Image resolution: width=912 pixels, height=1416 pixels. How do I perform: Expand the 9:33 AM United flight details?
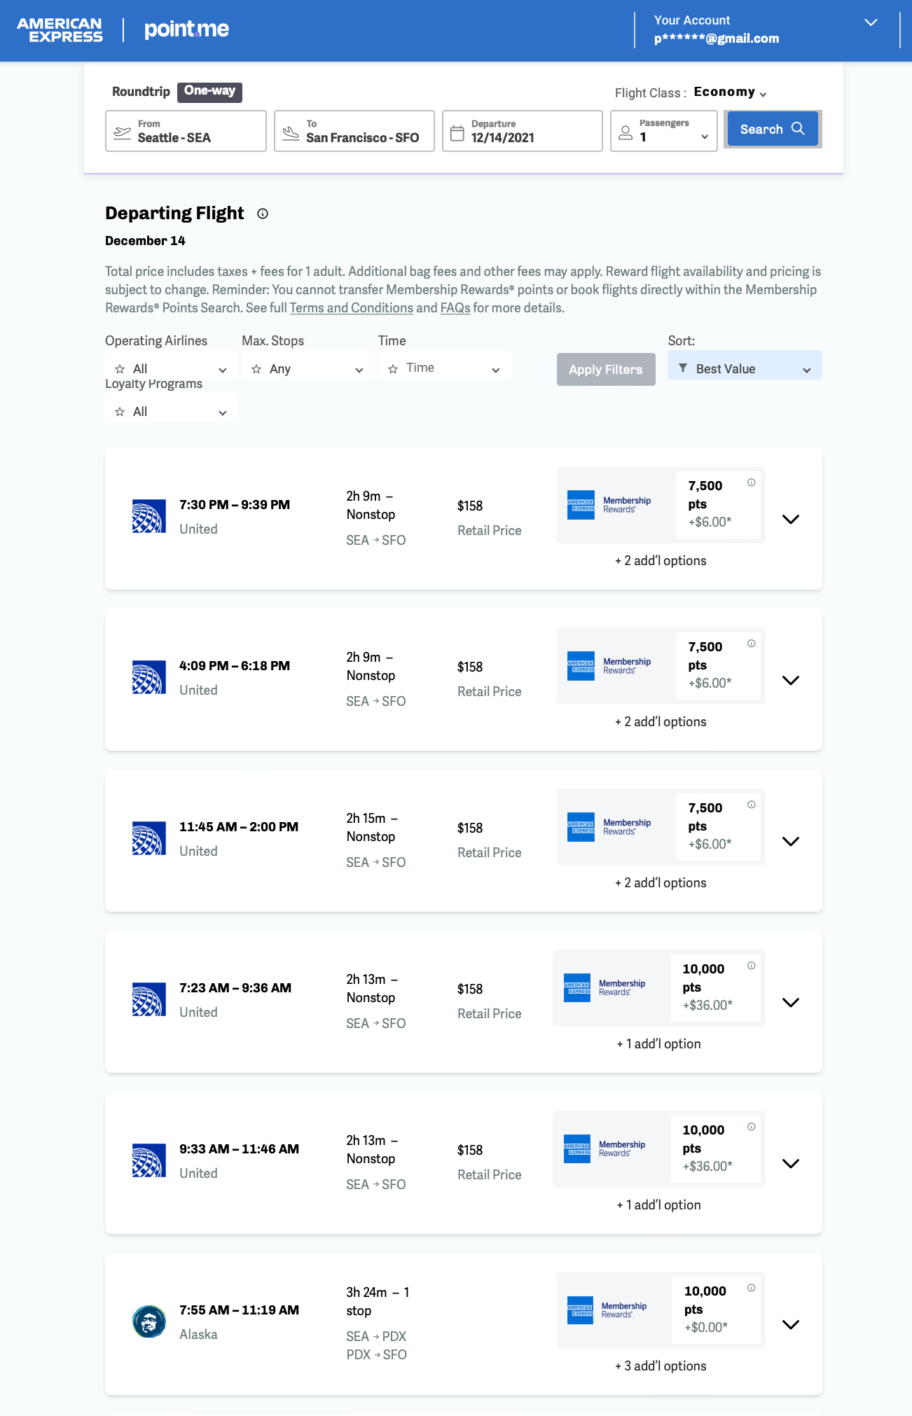[791, 1164]
